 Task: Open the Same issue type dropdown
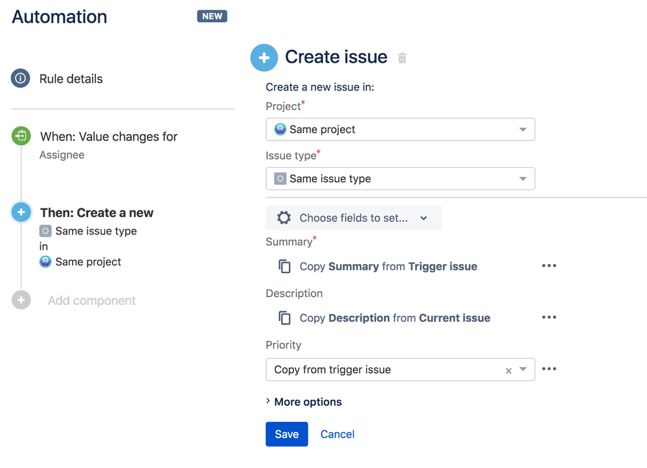(526, 179)
